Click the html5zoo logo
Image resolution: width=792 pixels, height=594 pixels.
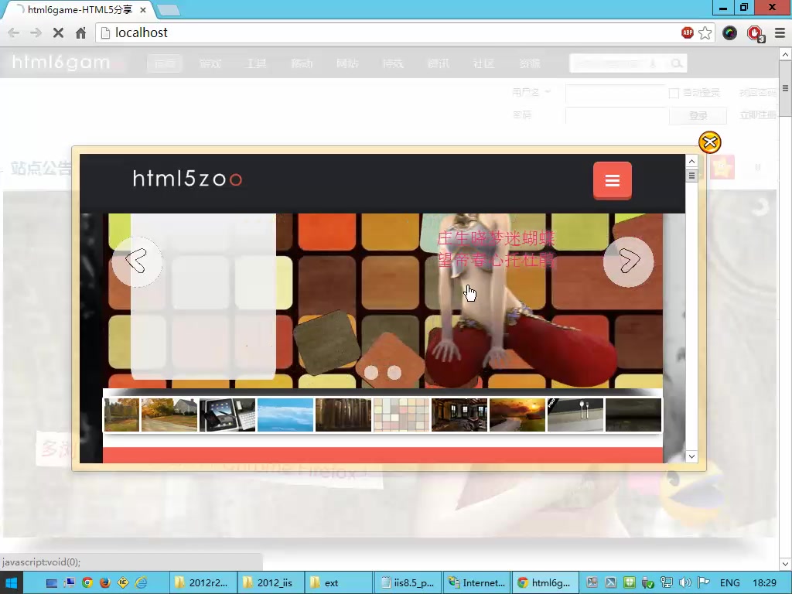187,179
